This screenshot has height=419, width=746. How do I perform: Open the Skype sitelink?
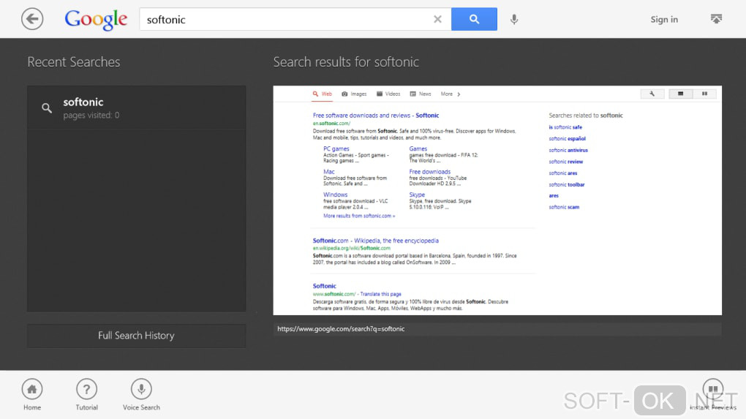417,195
